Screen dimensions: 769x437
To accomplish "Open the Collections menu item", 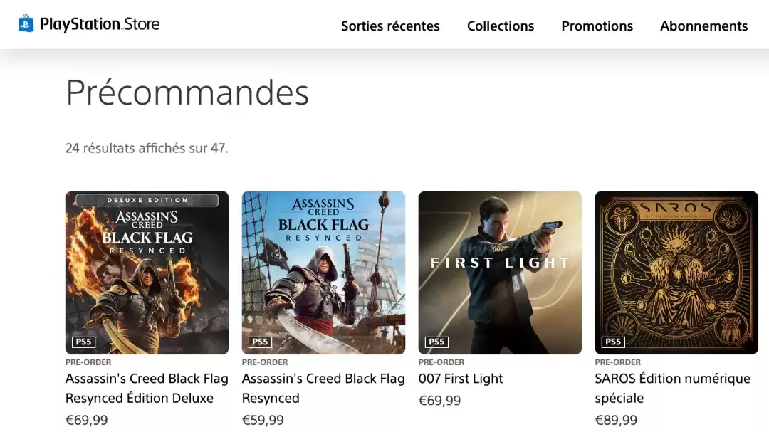I will (x=501, y=26).
